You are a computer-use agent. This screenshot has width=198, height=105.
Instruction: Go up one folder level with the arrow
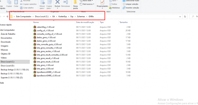[7, 17]
